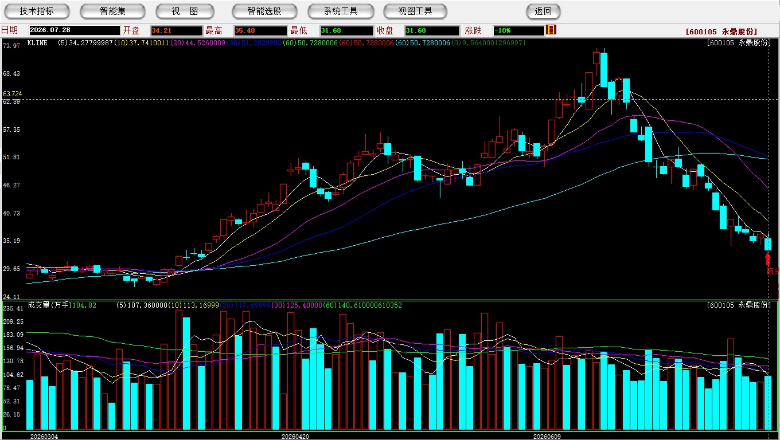Viewport: 780px width, 440px height.
Task: Open the 技术指标 menu button
Action: (37, 11)
